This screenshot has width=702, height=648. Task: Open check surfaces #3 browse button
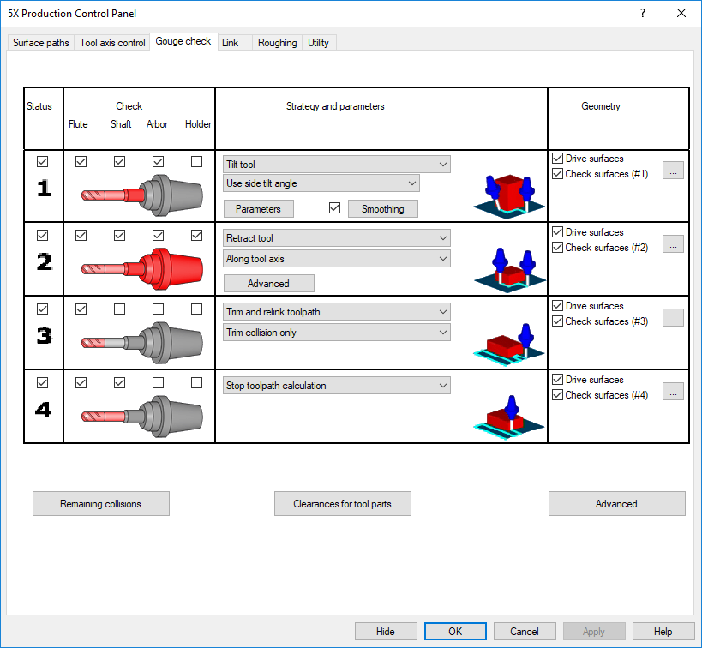pos(673,318)
